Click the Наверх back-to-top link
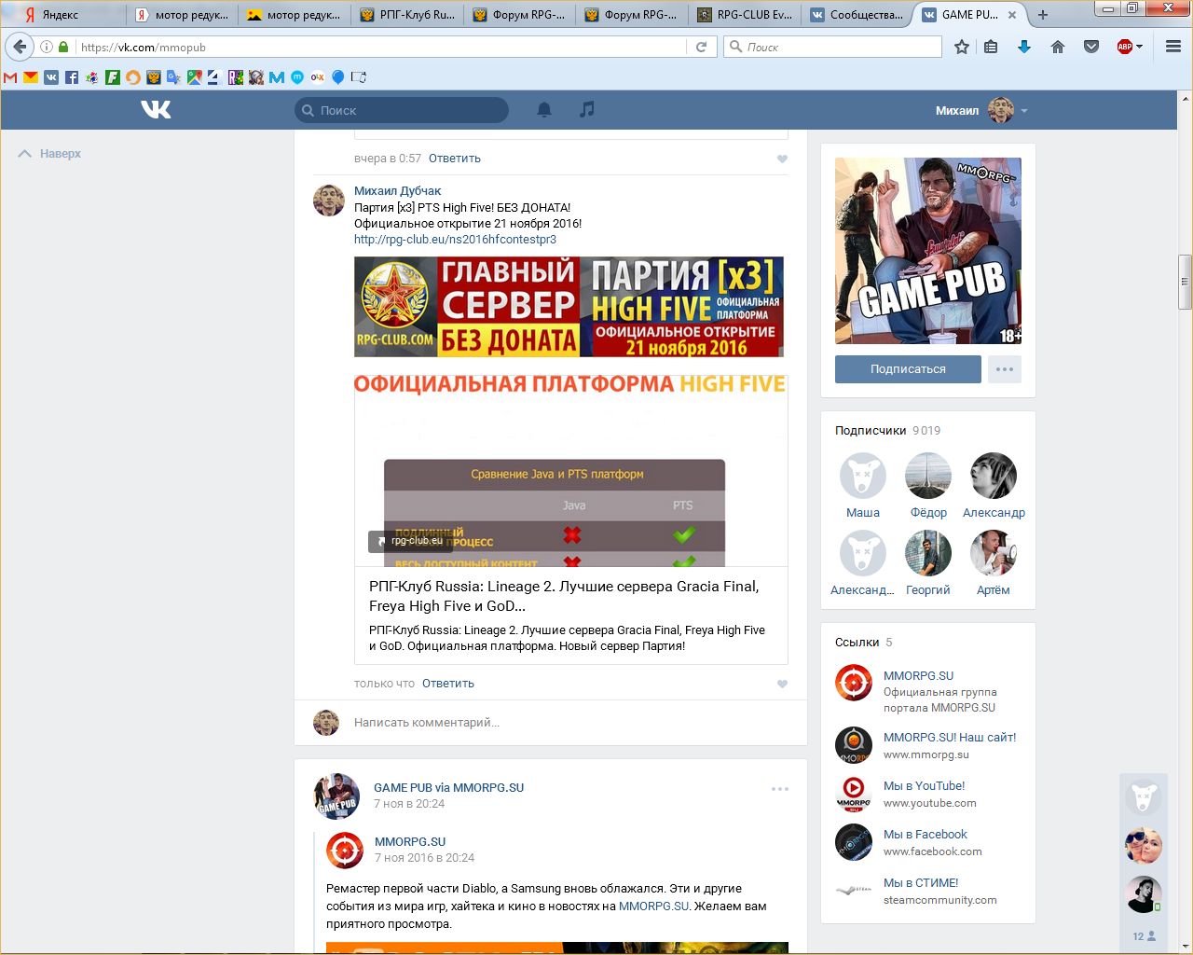 [x=50, y=154]
